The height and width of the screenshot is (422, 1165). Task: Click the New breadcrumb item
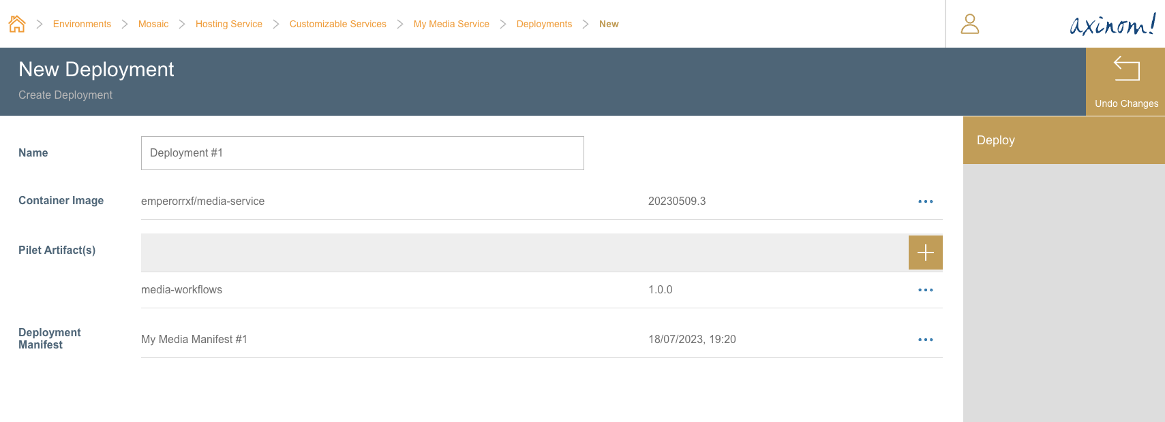(609, 24)
